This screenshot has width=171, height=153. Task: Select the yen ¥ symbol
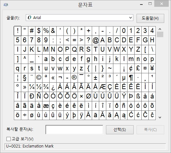[x=152, y=68]
